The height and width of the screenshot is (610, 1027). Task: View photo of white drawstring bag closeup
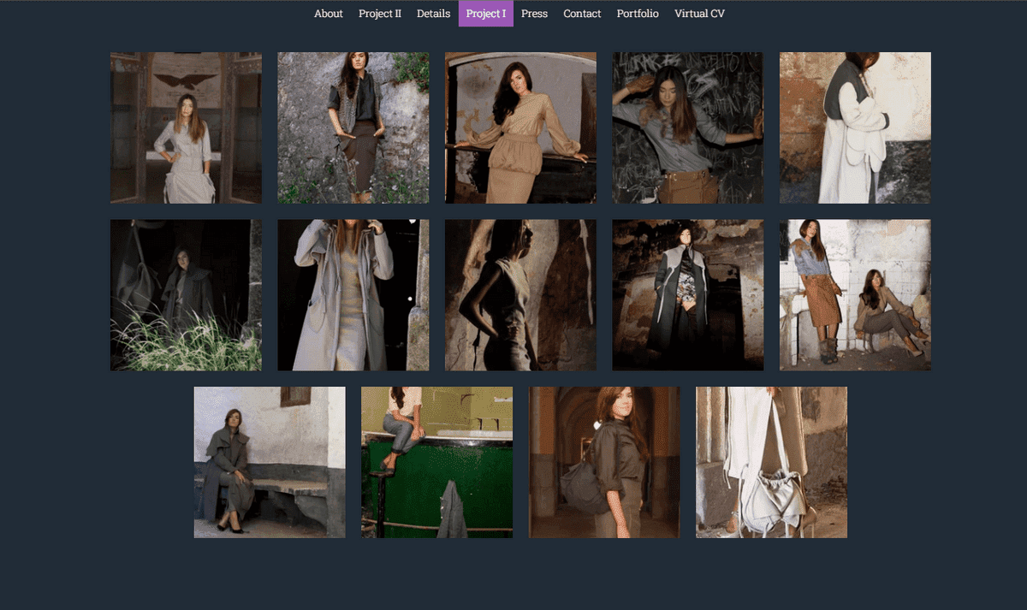pos(772,462)
